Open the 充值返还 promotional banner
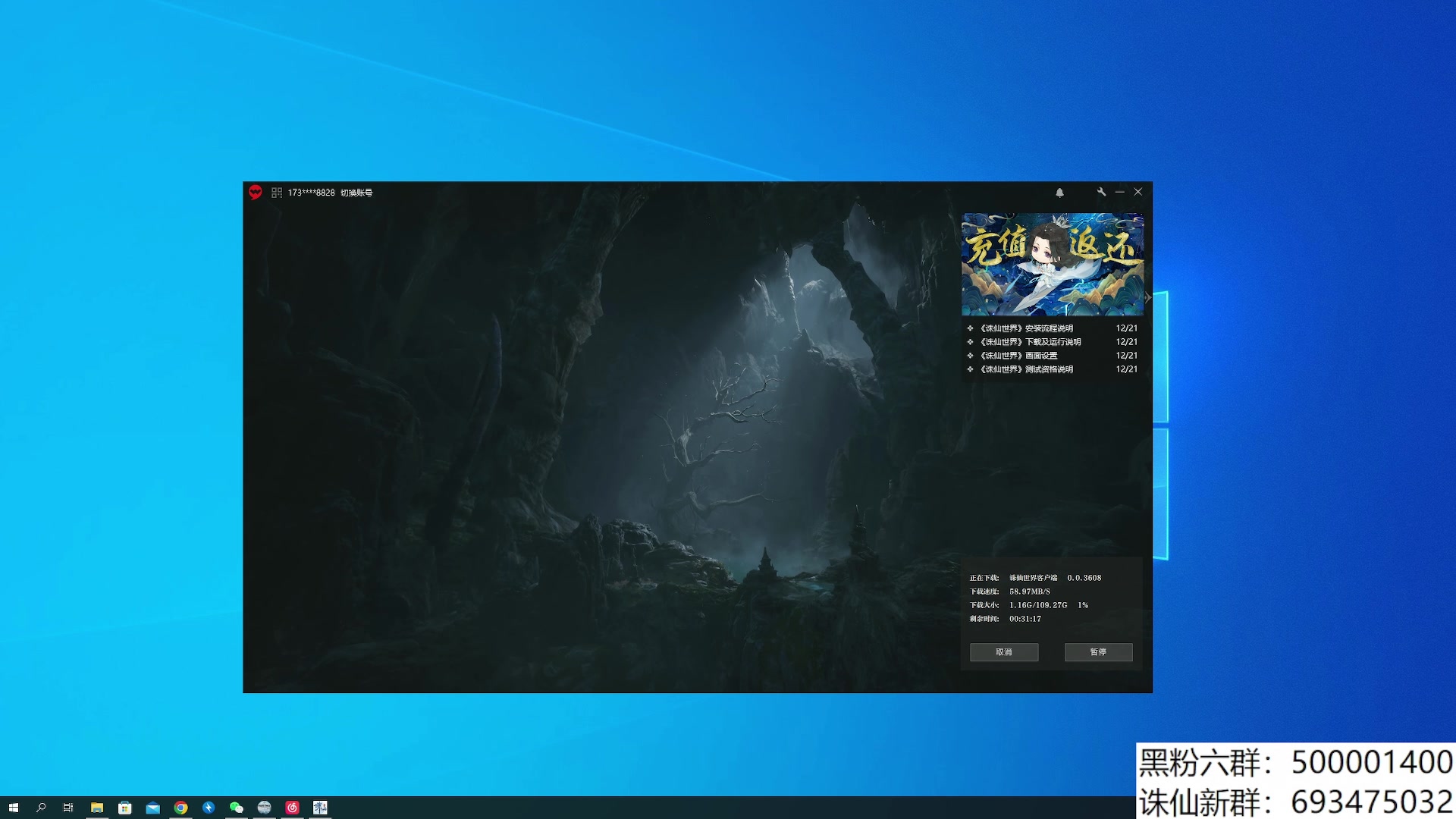Viewport: 1456px width, 819px height. [1052, 264]
